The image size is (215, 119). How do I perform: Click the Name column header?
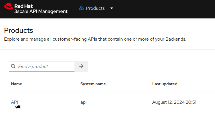(x=16, y=84)
